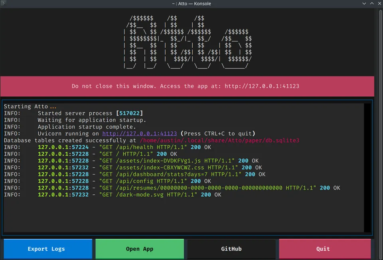Click the 'GET /api/health' log line
This screenshot has height=260, width=383.
pos(107,147)
